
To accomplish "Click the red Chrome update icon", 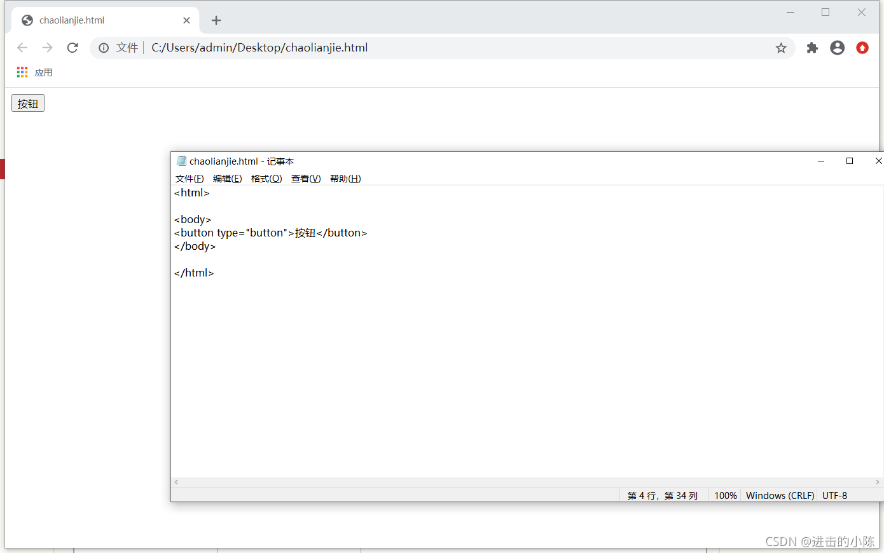I will 862,48.
